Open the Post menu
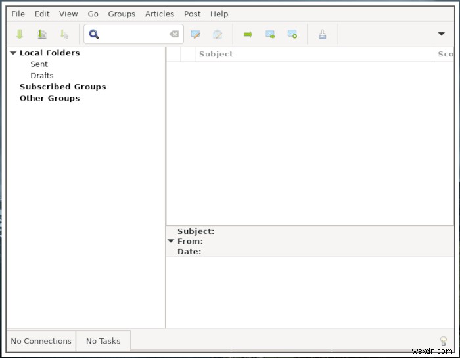460x358 pixels. point(192,14)
